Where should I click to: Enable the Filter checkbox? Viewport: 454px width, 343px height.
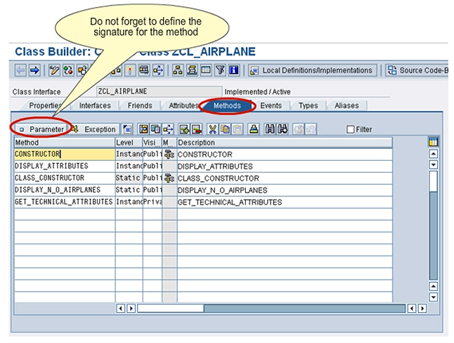[351, 129]
